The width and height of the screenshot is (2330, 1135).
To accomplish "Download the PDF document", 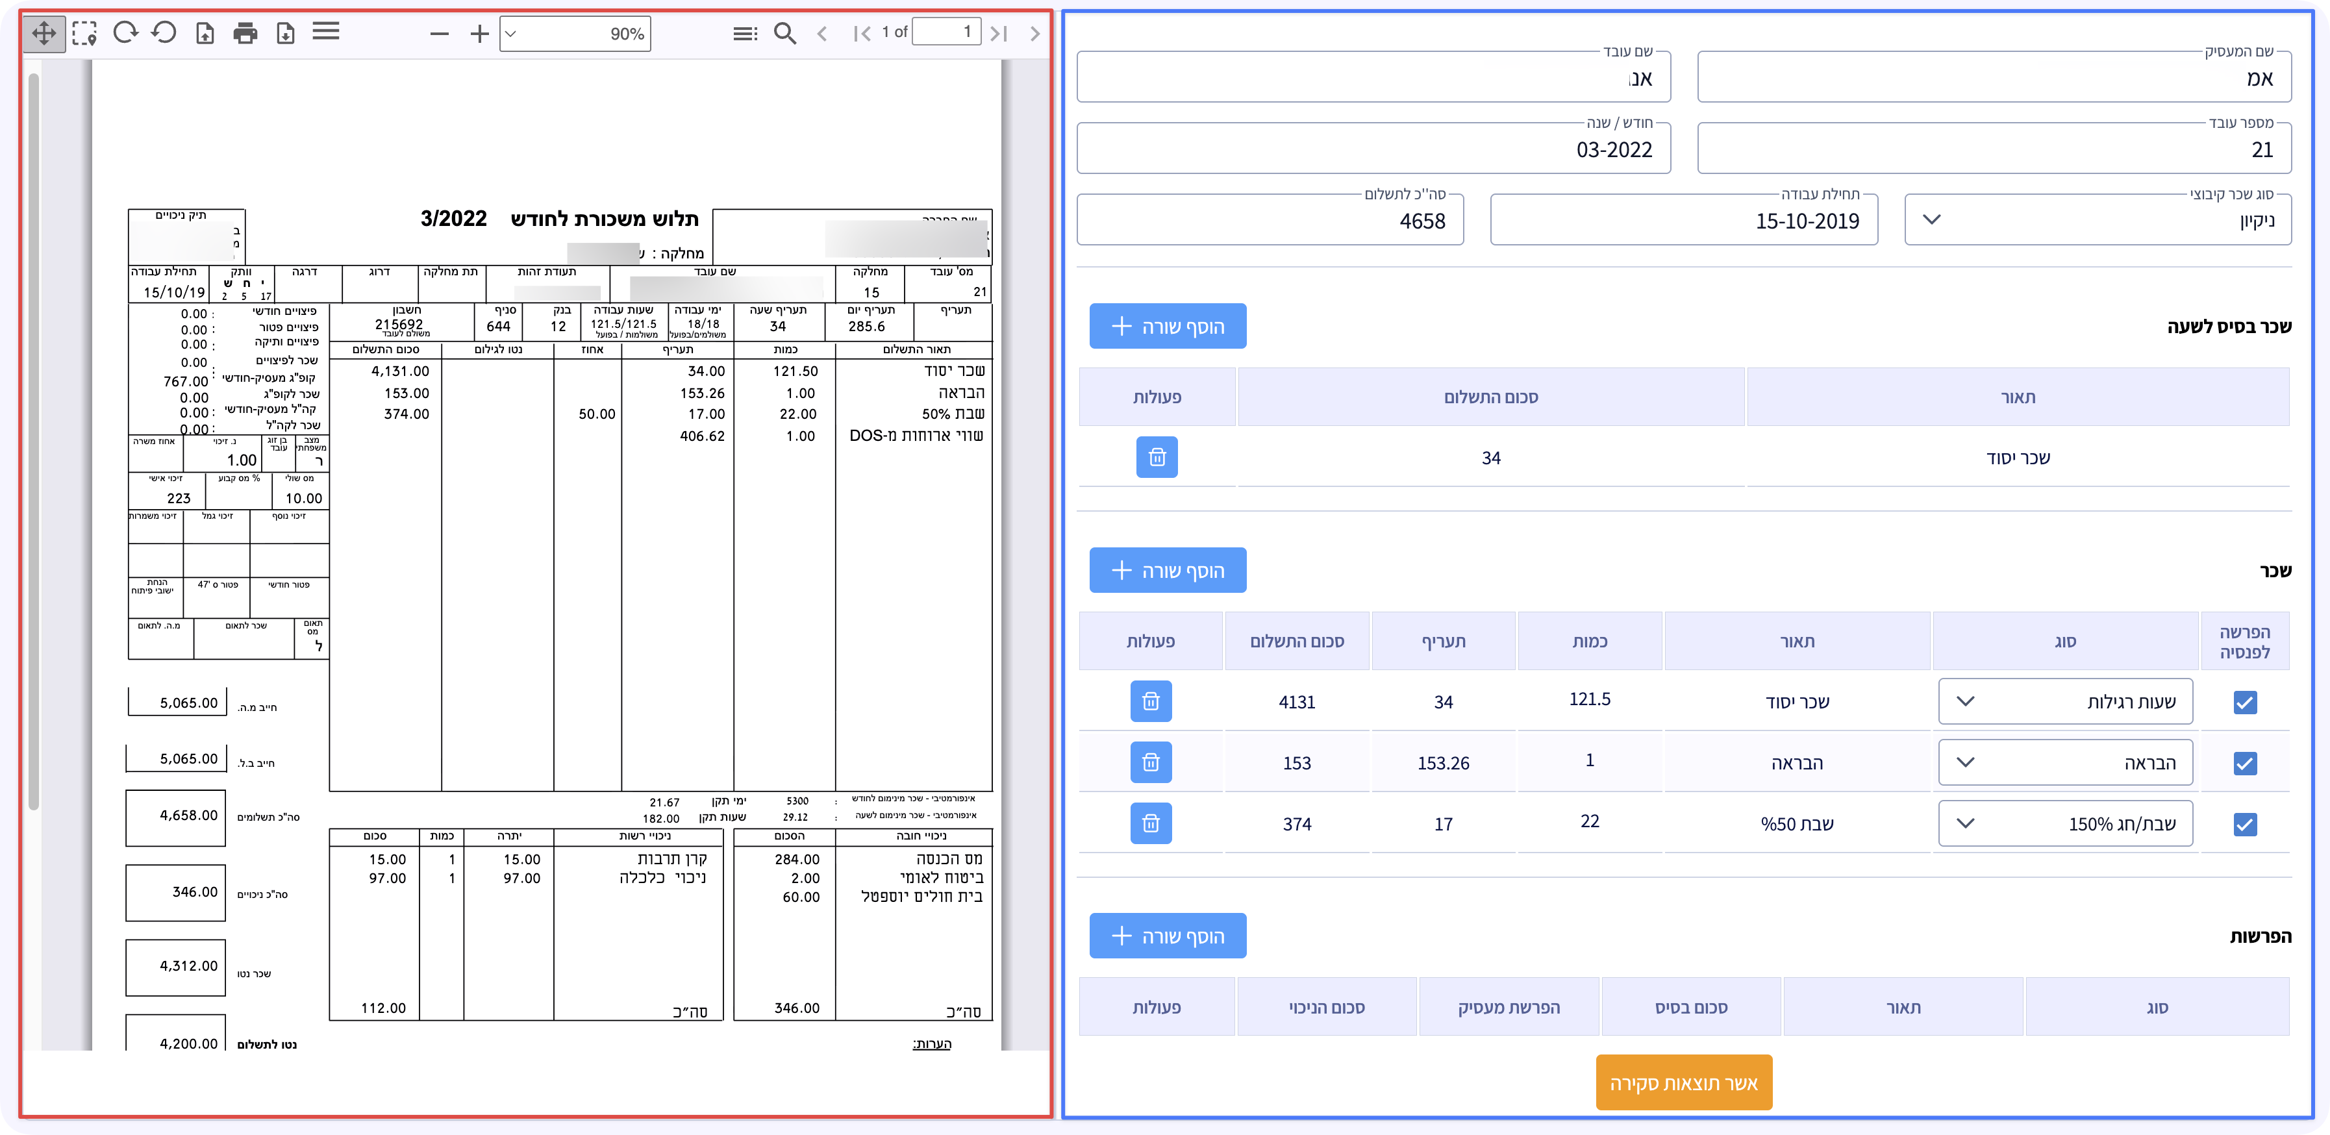I will pyautogui.click(x=286, y=34).
